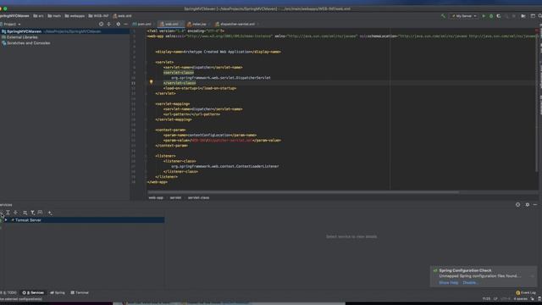The image size is (542, 305).
Task: Click Filter icon in Services toolbar
Action: pos(32,213)
